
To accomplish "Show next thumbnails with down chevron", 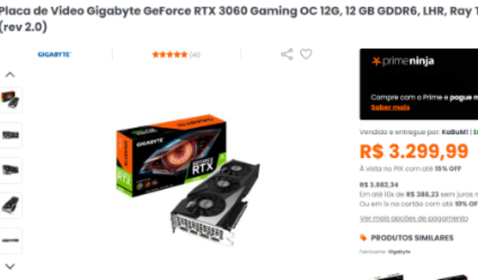I will (10, 266).
